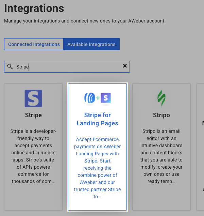
Task: Click the Stripe card's description text
Action: pos(33,156)
